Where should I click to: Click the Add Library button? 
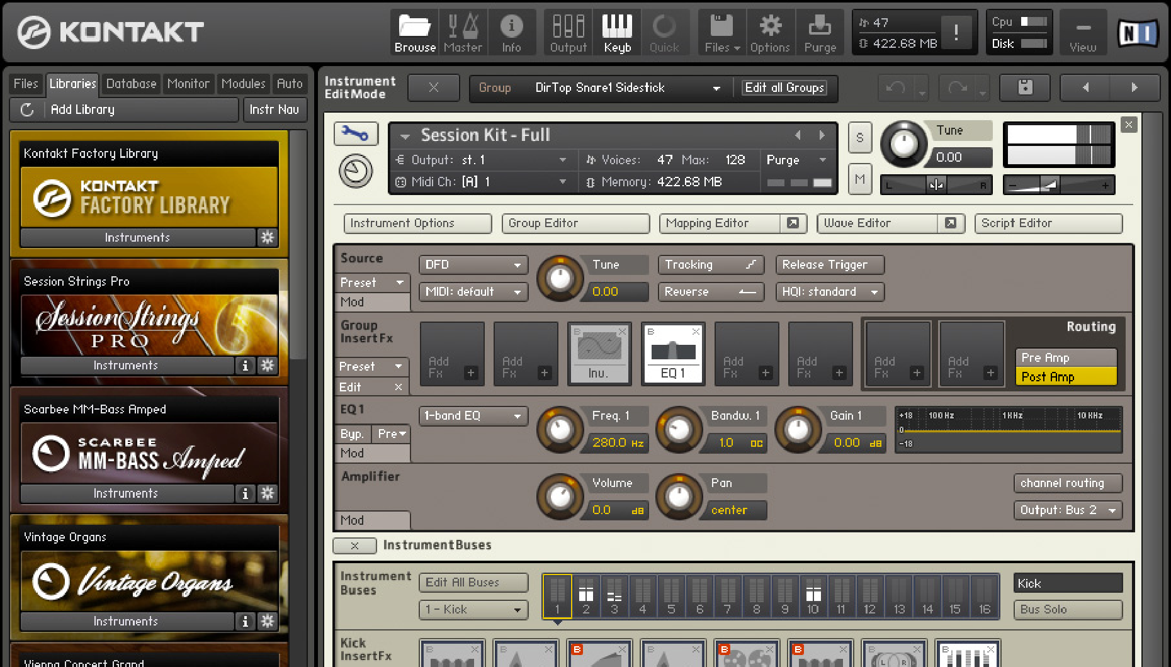[82, 109]
